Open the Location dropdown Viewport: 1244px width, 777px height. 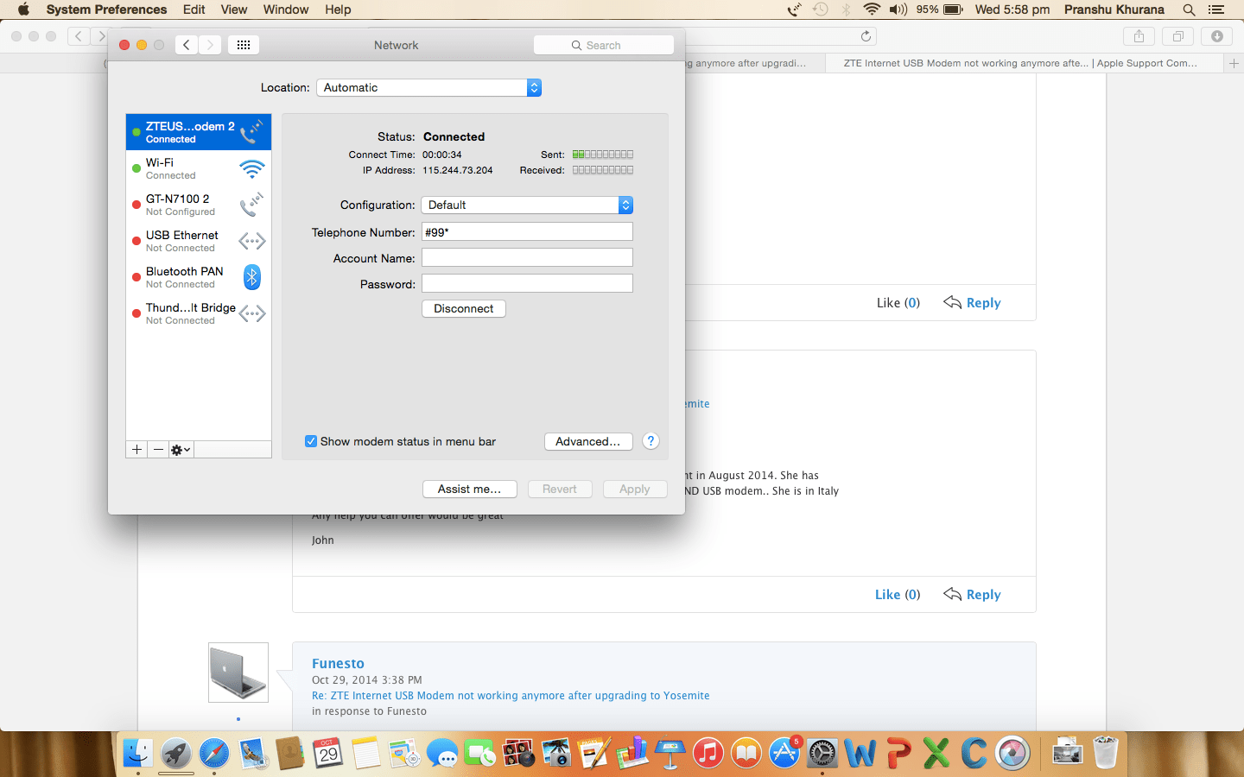click(429, 88)
